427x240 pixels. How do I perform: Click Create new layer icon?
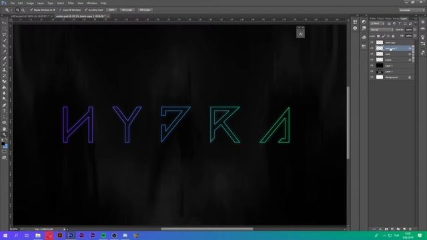404,229
